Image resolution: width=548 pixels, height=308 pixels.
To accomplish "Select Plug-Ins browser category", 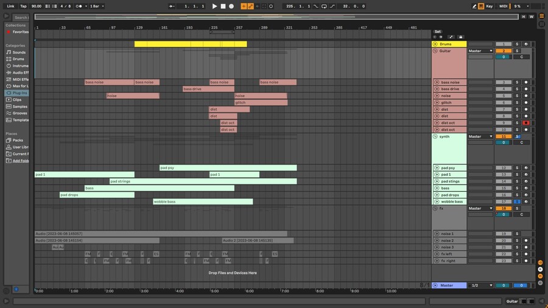I will tap(17, 93).
